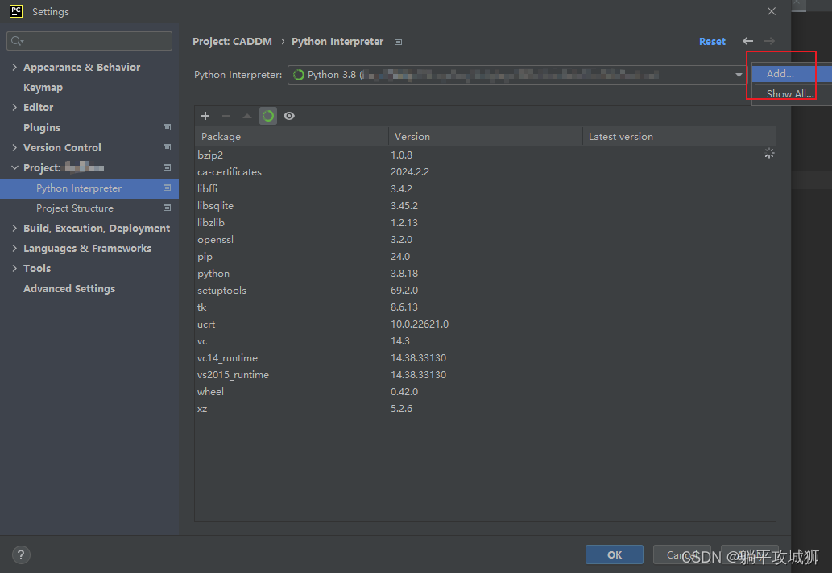Click the search magnifier icon
The width and height of the screenshot is (832, 573).
click(x=17, y=41)
